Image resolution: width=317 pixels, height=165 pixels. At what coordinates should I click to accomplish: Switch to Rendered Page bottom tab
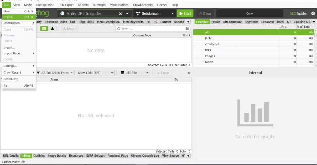118,156
